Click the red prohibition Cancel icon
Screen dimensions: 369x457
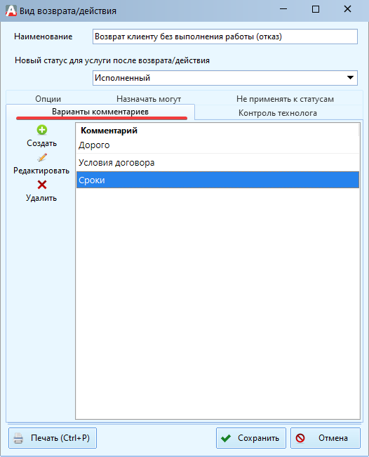tap(300, 438)
